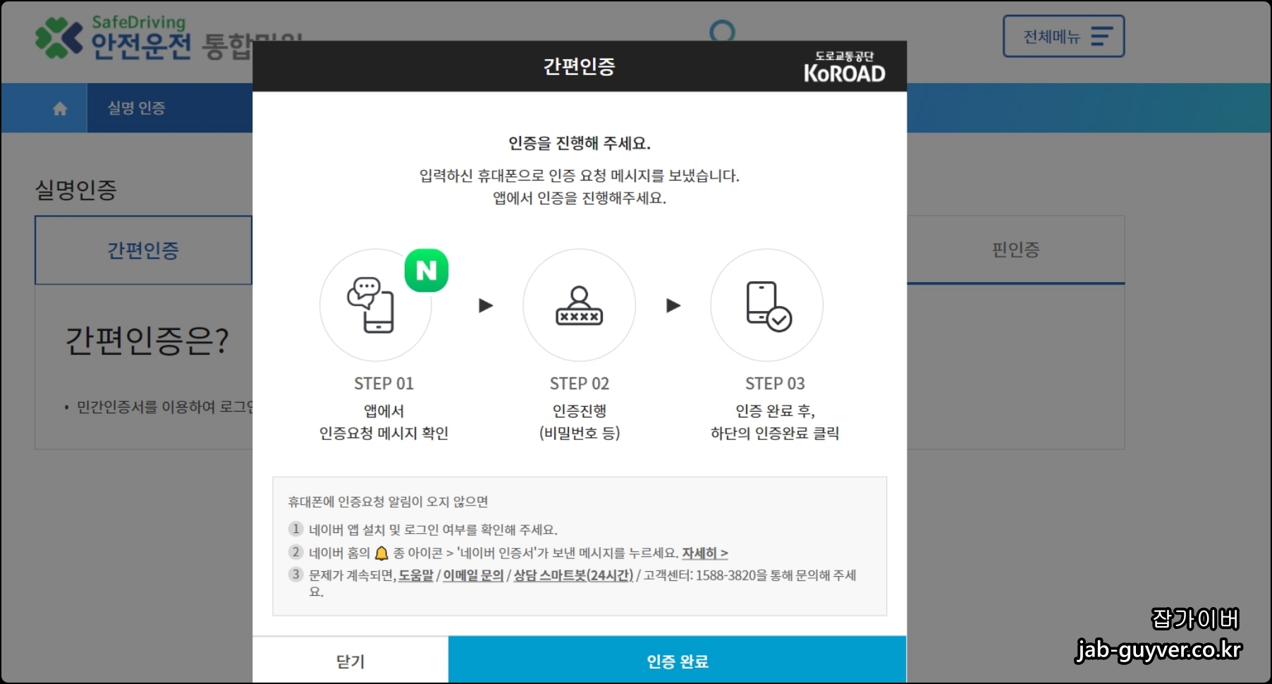Open the 실명 인증 menu item
This screenshot has width=1272, height=684.
pos(135,107)
